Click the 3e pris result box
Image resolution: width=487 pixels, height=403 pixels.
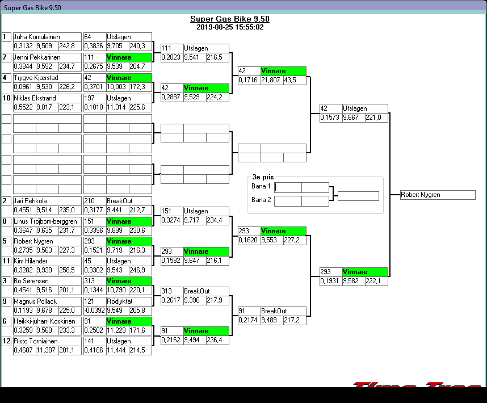[358, 196]
